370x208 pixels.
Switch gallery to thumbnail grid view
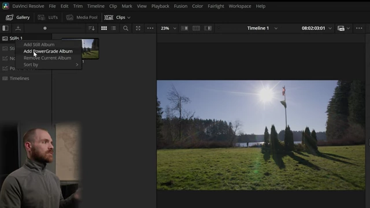[104, 28]
